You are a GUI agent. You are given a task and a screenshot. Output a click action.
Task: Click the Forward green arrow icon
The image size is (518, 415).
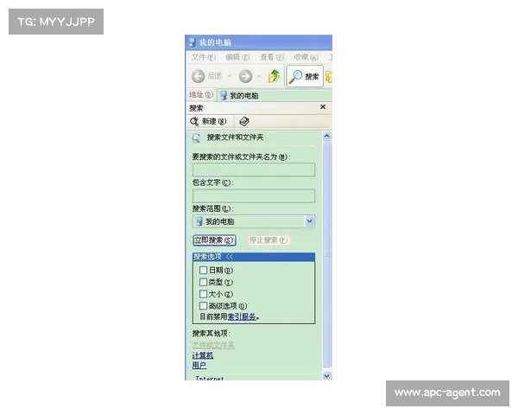[245, 76]
